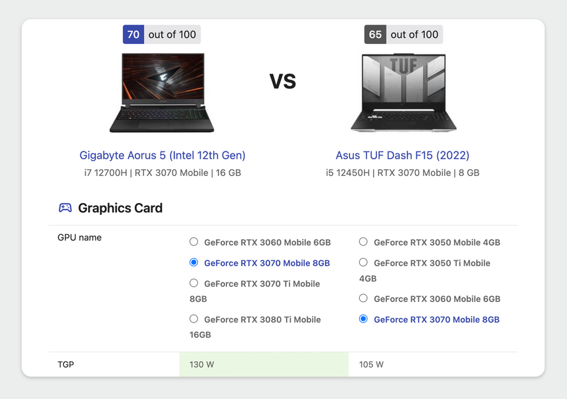
Task: Click the TGP row label
Action: [66, 364]
